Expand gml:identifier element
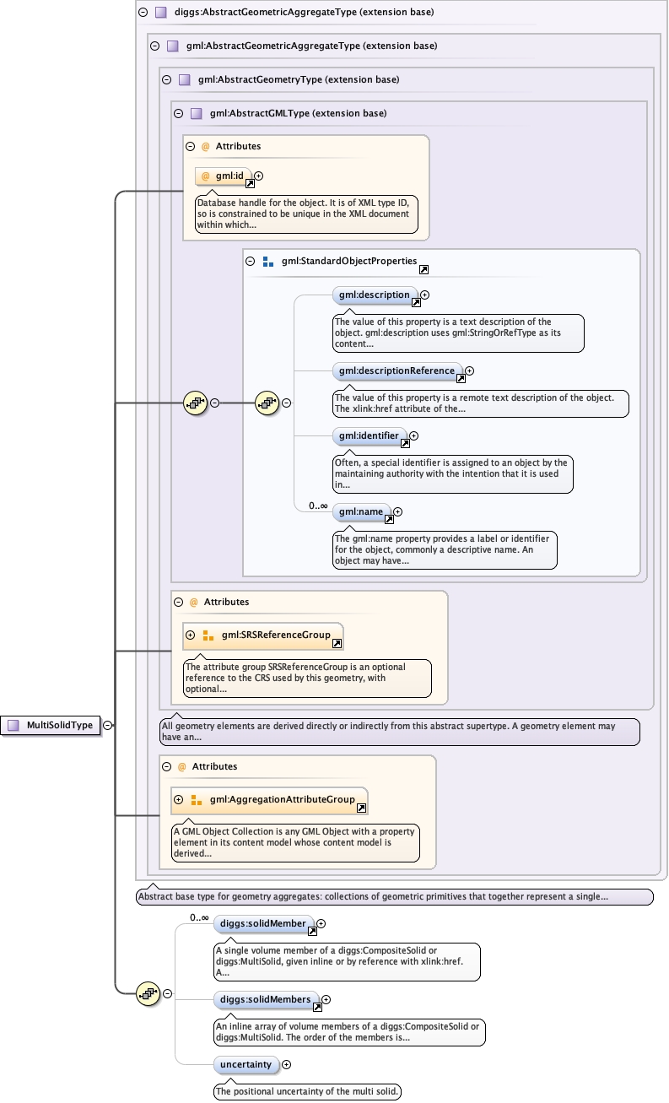669x1103 pixels. (x=413, y=436)
